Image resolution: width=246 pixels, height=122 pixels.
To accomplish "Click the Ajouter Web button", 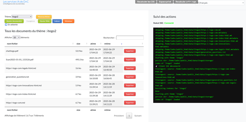I will point(45,21).
